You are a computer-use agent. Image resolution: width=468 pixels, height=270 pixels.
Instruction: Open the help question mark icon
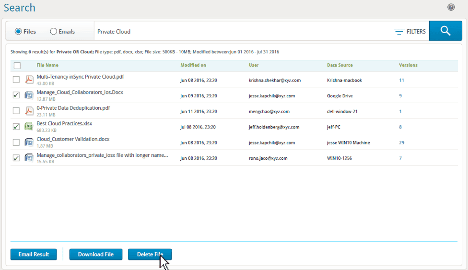[451, 7]
